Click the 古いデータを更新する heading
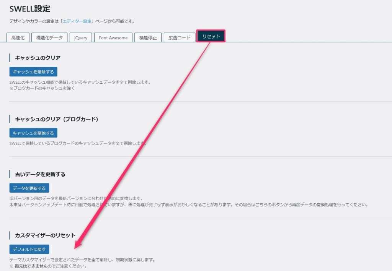 tap(40, 174)
